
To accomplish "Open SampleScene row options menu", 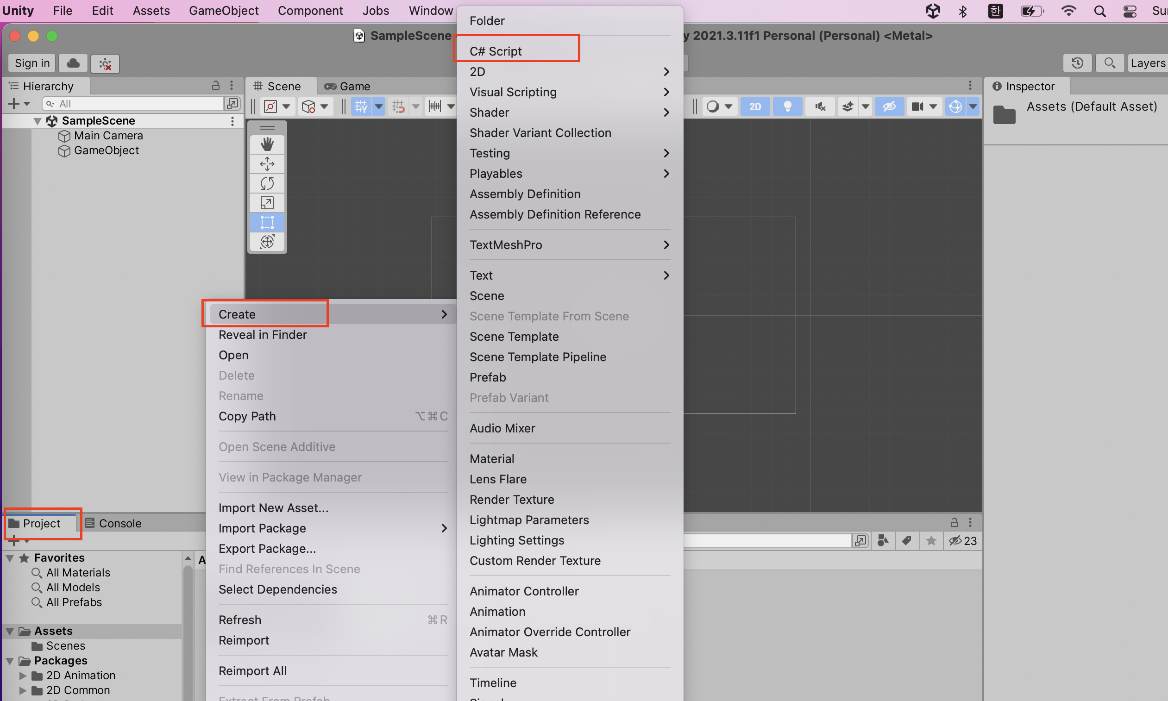I will coord(232,121).
